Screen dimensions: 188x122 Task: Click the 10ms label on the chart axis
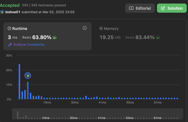[x=47, y=102]
